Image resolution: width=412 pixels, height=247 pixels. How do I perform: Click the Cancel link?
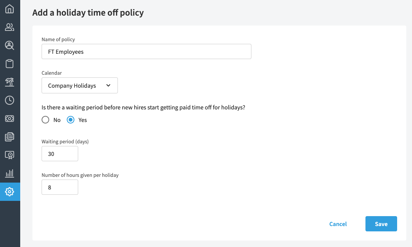[x=338, y=224]
